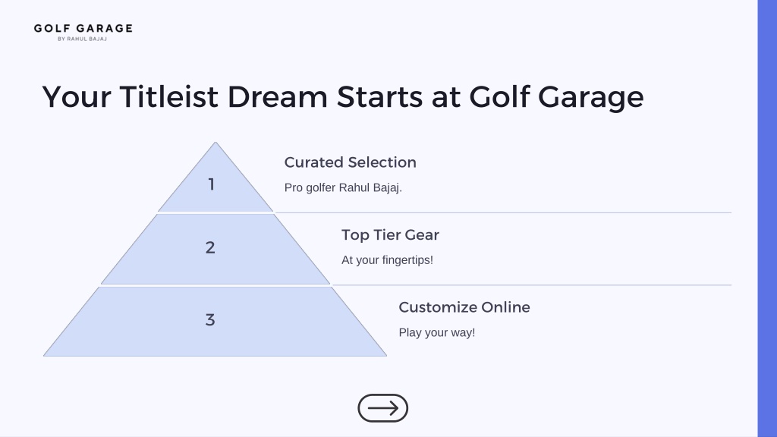Click the digit 3 in pyramid

tap(210, 319)
